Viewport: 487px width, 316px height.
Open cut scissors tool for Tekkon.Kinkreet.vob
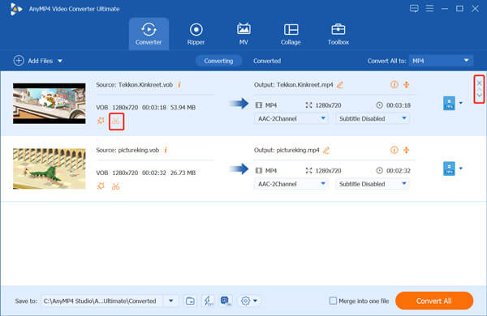(x=116, y=121)
